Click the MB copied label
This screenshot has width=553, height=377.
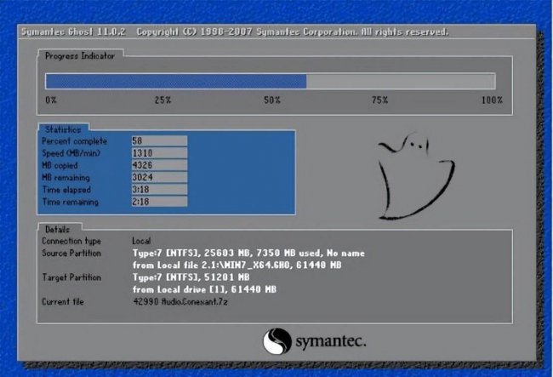pyautogui.click(x=60, y=165)
